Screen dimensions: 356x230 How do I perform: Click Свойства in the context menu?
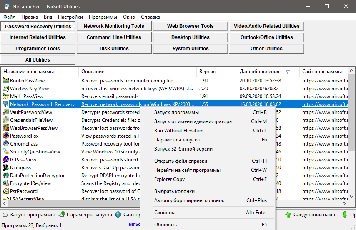click(165, 213)
